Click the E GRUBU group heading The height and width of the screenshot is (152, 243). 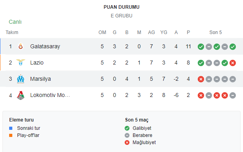click(x=121, y=16)
